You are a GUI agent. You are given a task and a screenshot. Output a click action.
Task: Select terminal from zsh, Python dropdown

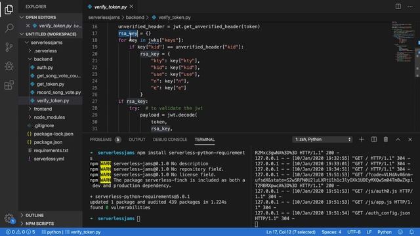pos(322,140)
